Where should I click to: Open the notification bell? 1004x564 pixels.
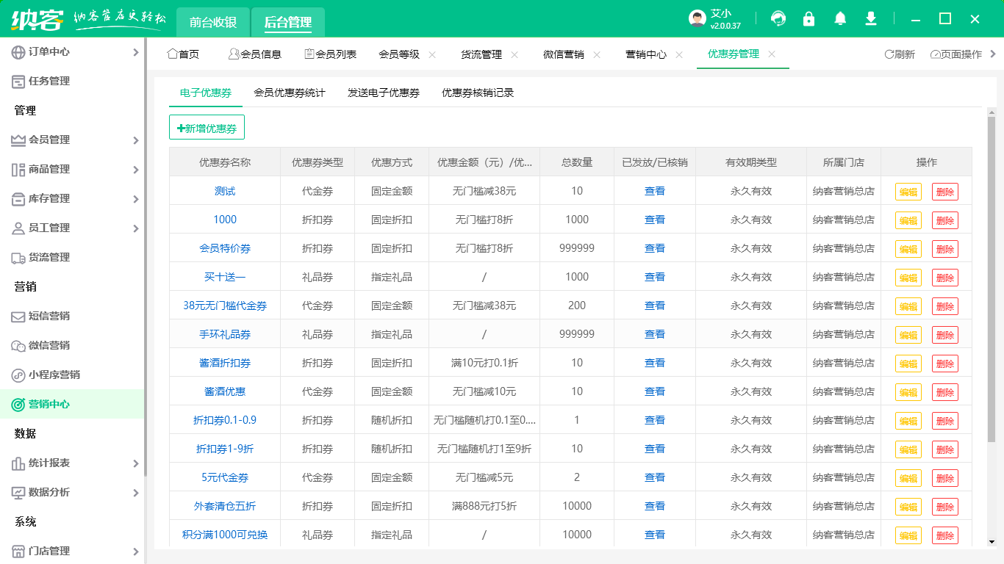[x=840, y=19]
